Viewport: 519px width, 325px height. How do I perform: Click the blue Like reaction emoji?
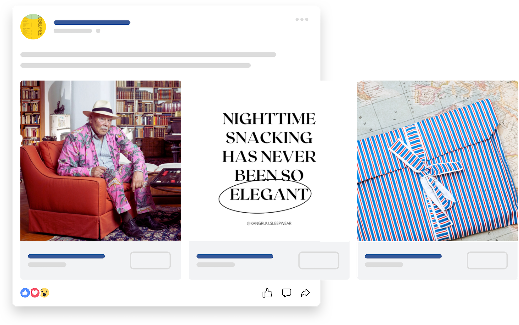[25, 293]
